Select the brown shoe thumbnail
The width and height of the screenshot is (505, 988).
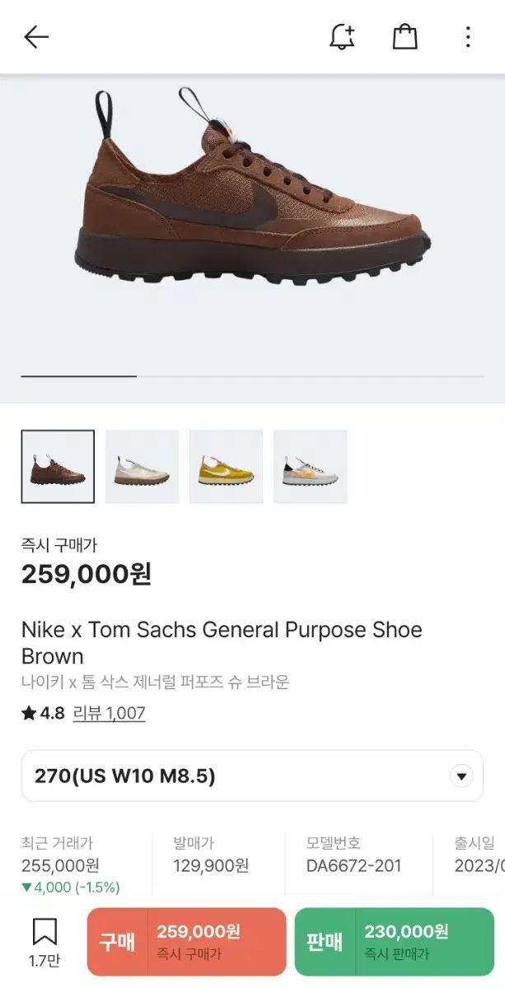(58, 466)
